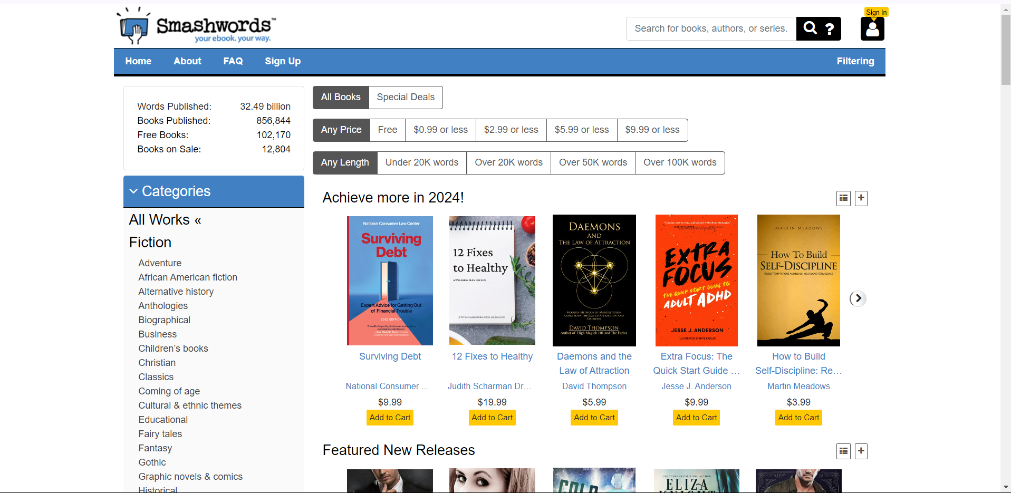Select Fiction category heading
Viewport: 1011px width, 493px height.
(150, 243)
